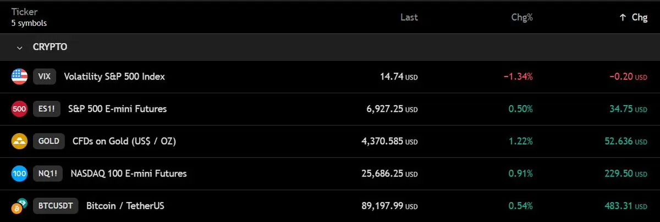
Task: Click the red S&P 500 logo icon
Action: pyautogui.click(x=19, y=109)
